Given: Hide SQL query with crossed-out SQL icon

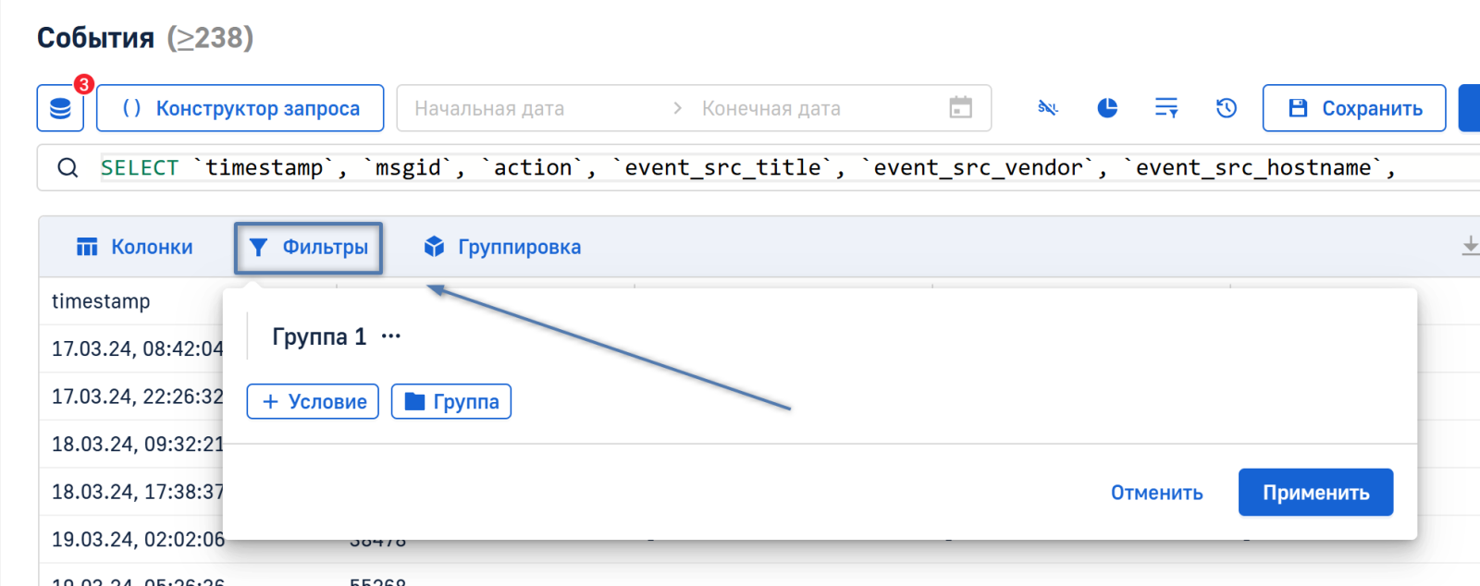Looking at the screenshot, I should [1047, 108].
